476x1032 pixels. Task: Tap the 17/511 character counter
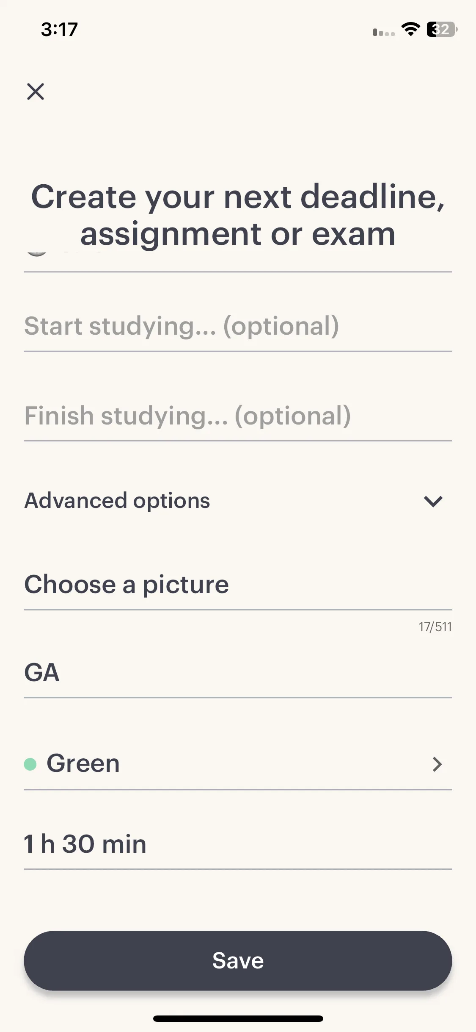(435, 627)
